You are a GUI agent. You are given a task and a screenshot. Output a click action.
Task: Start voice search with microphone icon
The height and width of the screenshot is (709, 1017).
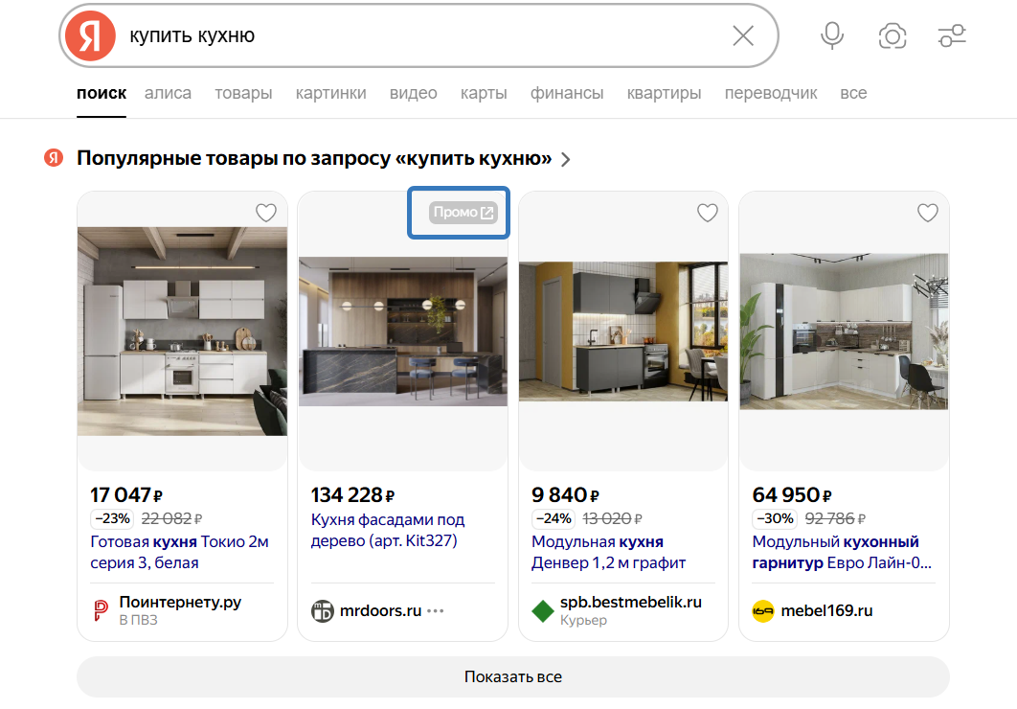(x=832, y=36)
